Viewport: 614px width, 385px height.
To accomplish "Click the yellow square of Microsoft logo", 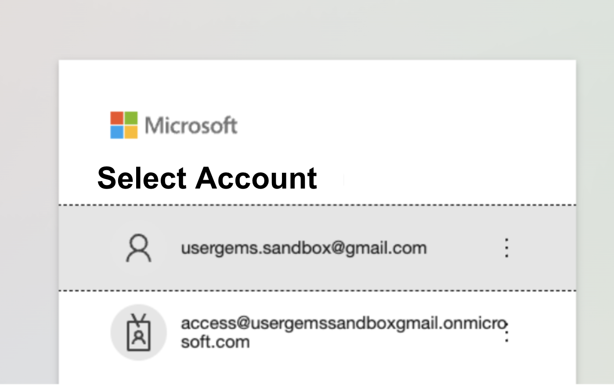I will [131, 132].
